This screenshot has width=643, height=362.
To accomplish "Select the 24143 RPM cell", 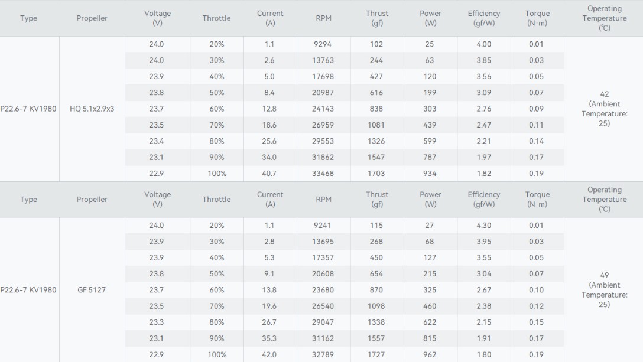I will click(323, 109).
